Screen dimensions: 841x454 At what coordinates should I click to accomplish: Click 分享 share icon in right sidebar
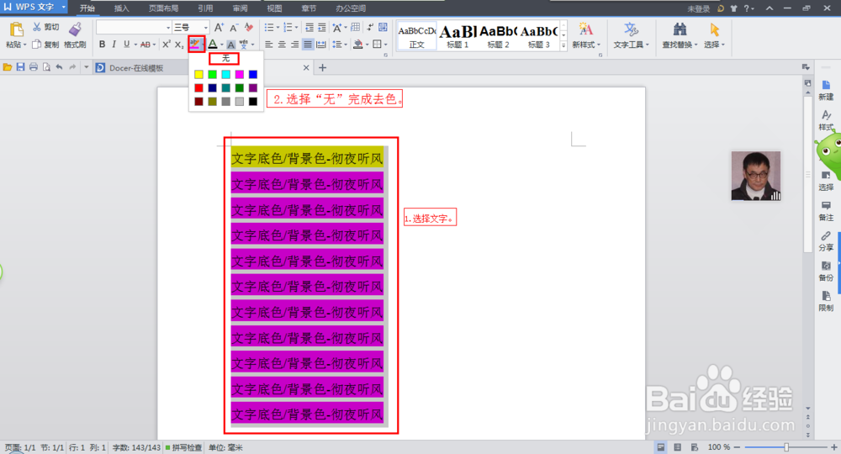click(826, 241)
